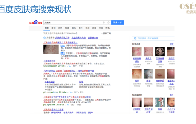The width and height of the screenshot is (196, 124).
Task: Open the 艾滋病潜伏期 virus thumbnail
Action: pyautogui.click(x=160, y=51)
